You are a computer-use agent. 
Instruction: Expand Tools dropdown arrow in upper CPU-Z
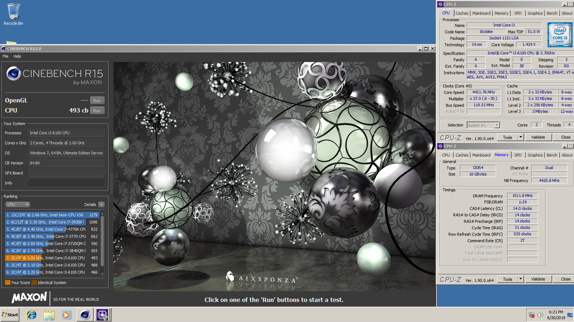(x=521, y=137)
